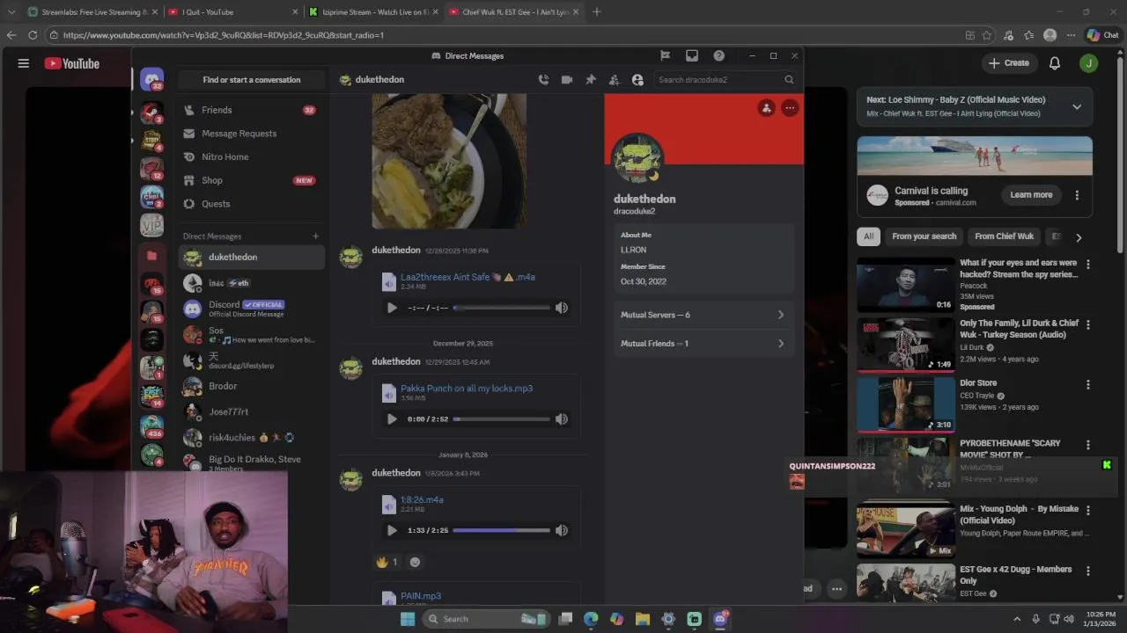
Task: Start voice call with dukethedon
Action: [x=543, y=79]
